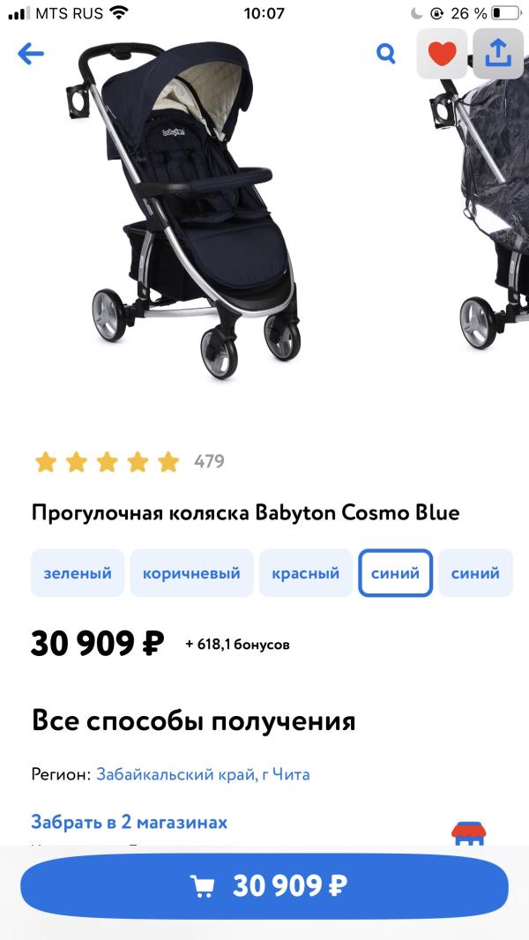Share product with the share icon
The width and height of the screenshot is (529, 940).
click(498, 54)
